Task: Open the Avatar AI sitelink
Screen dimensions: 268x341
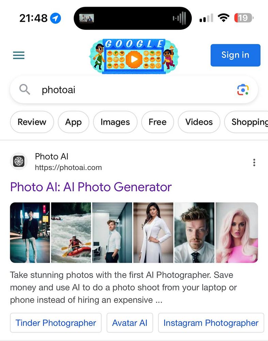Action: click(x=130, y=323)
